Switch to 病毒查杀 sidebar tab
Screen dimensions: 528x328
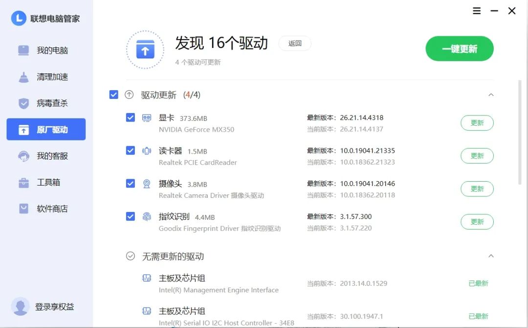point(46,103)
